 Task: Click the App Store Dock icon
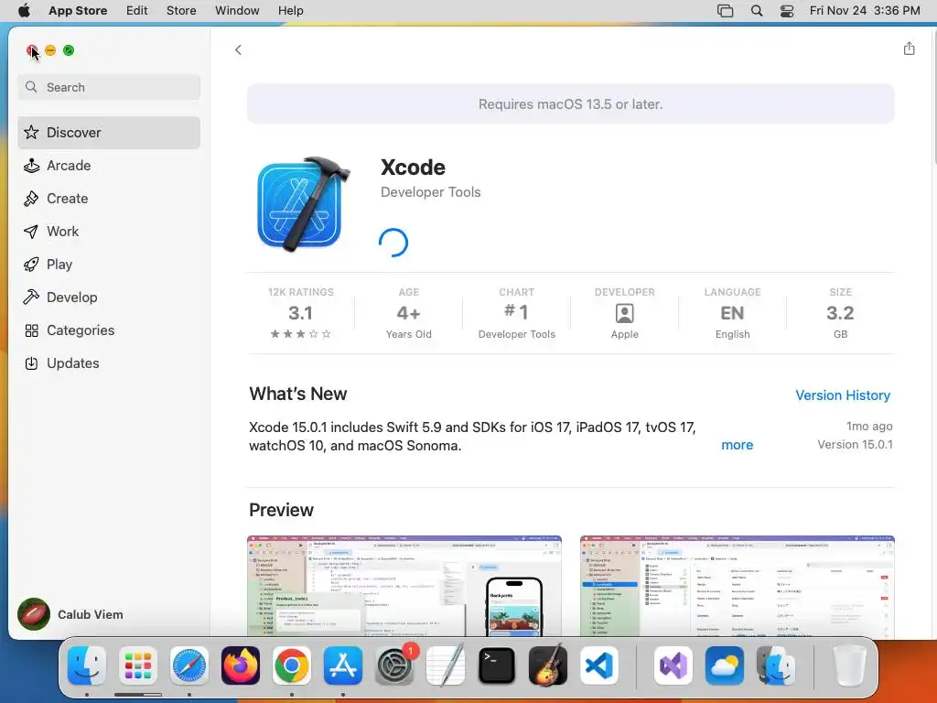tap(343, 665)
